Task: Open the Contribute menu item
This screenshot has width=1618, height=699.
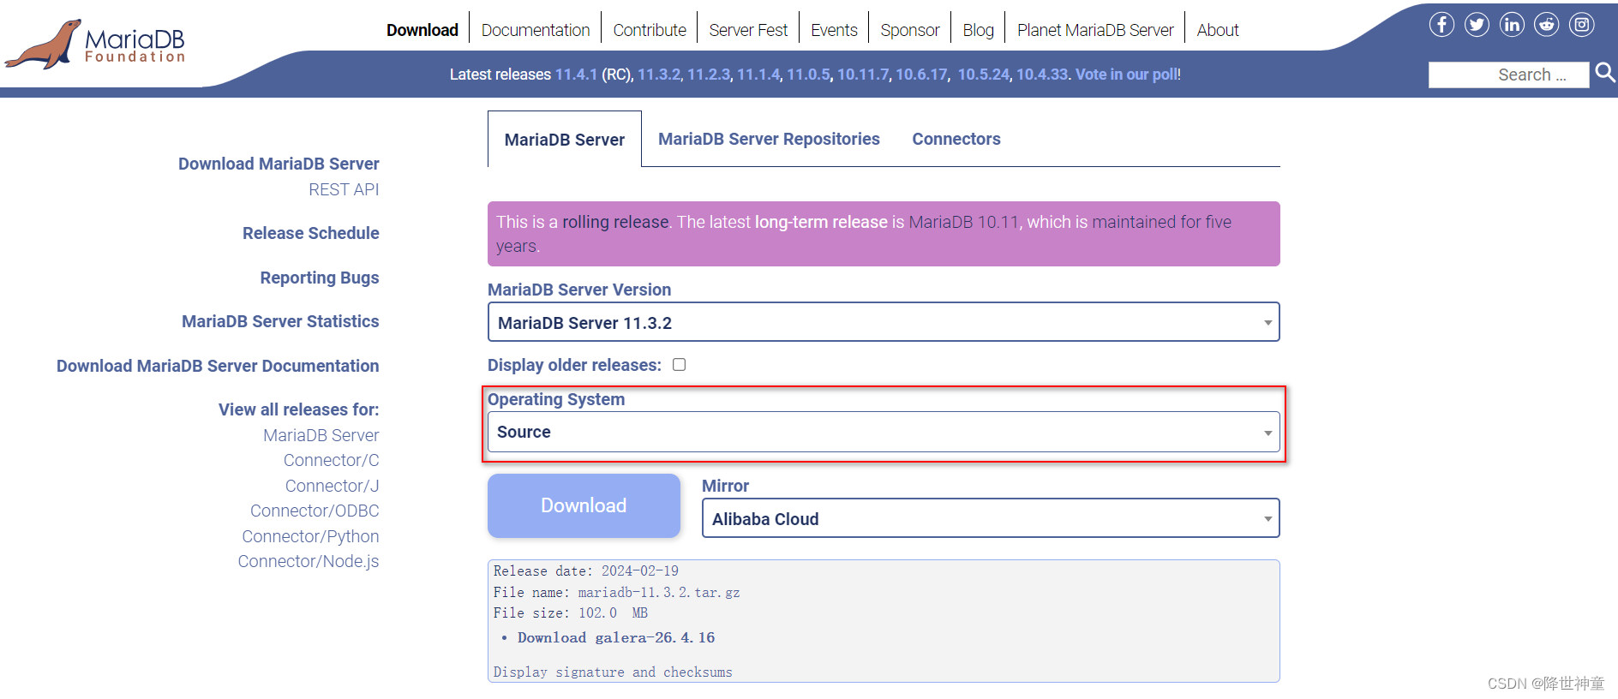Action: (x=650, y=30)
